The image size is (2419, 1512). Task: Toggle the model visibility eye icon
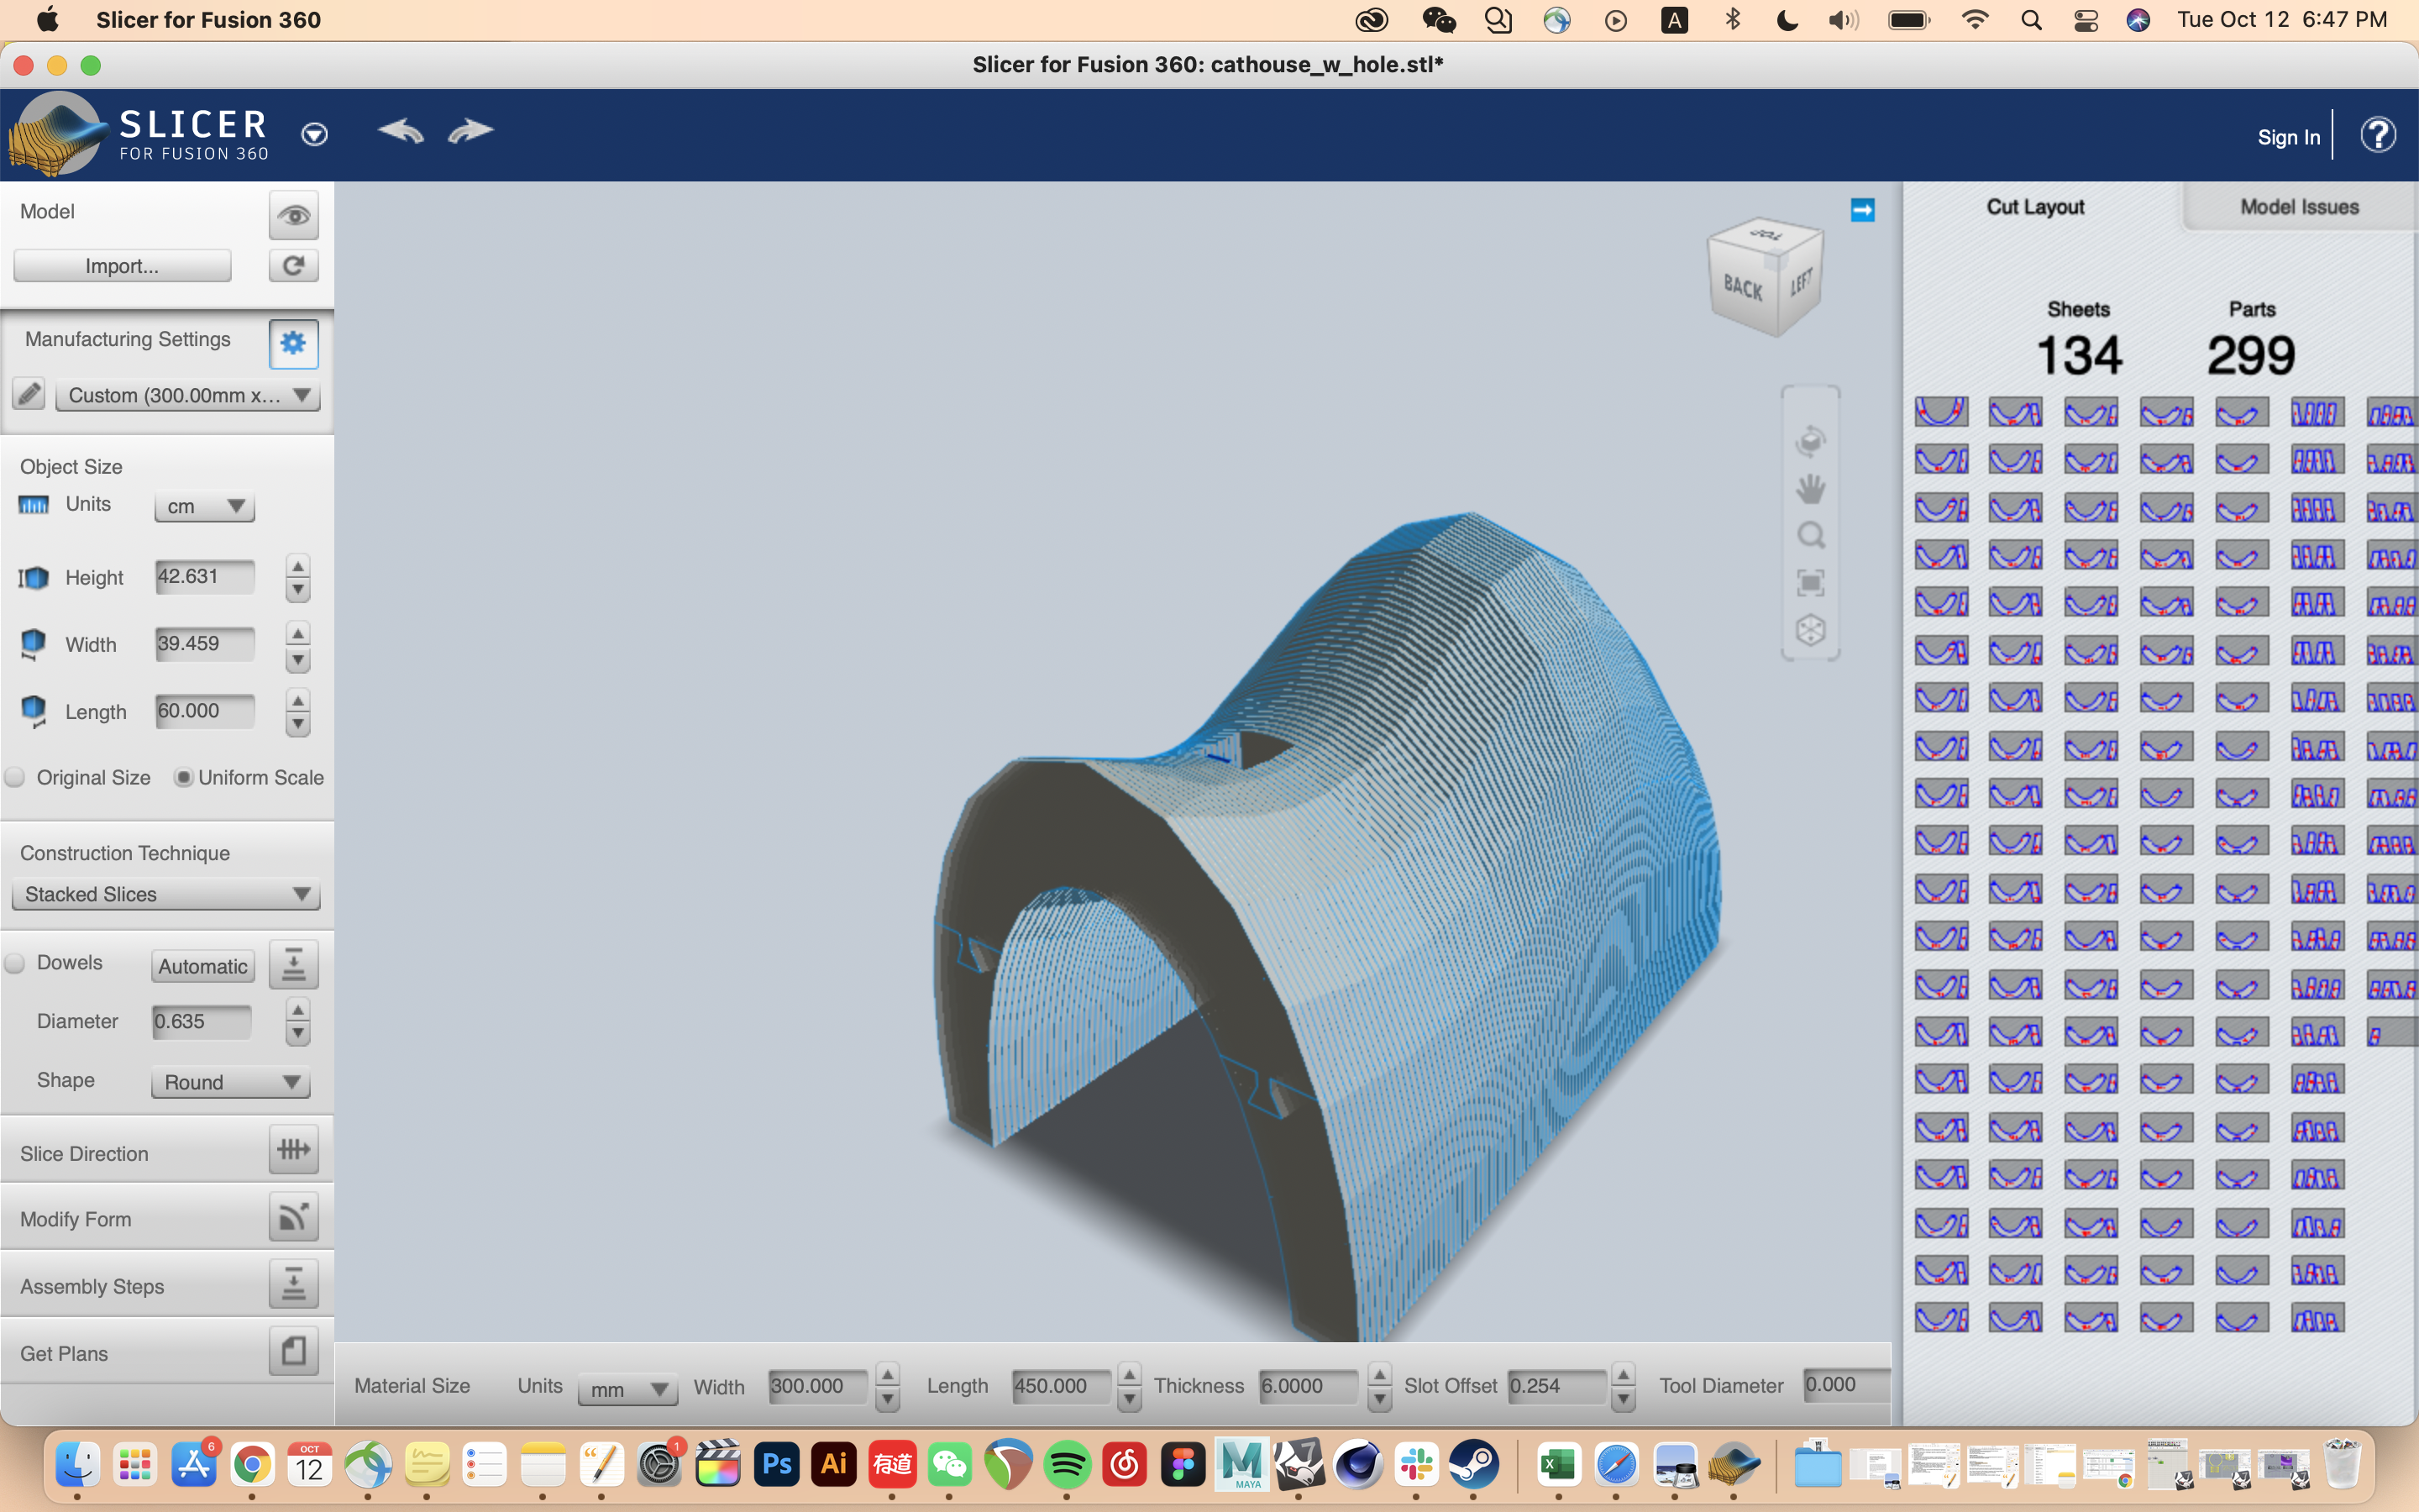click(293, 214)
